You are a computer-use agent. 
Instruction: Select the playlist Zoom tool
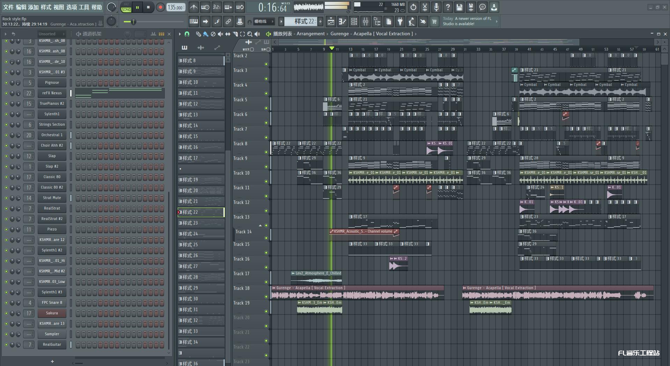click(x=250, y=34)
